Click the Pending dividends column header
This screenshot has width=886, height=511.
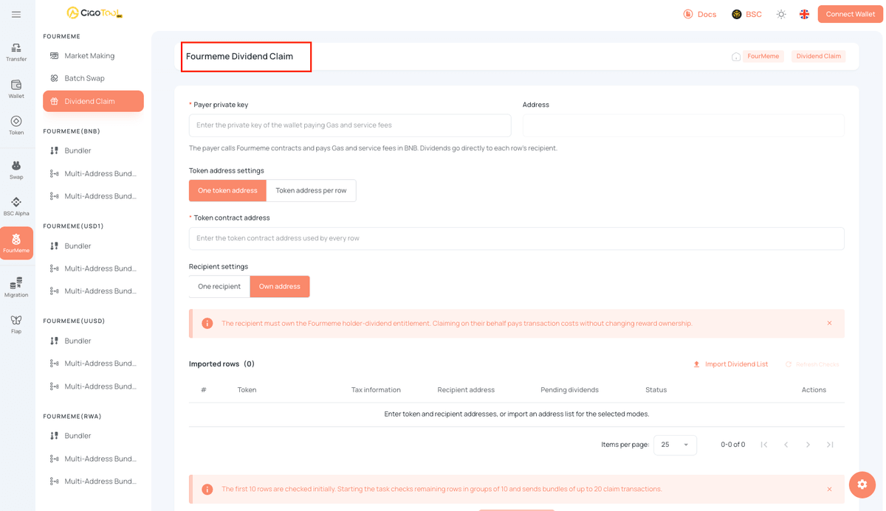tap(569, 389)
